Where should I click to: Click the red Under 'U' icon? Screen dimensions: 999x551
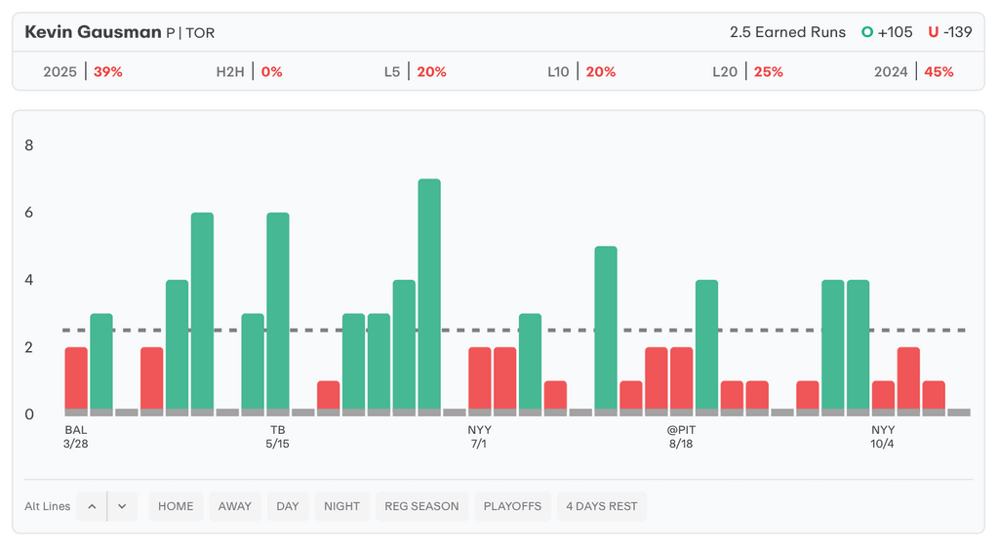[x=933, y=32]
